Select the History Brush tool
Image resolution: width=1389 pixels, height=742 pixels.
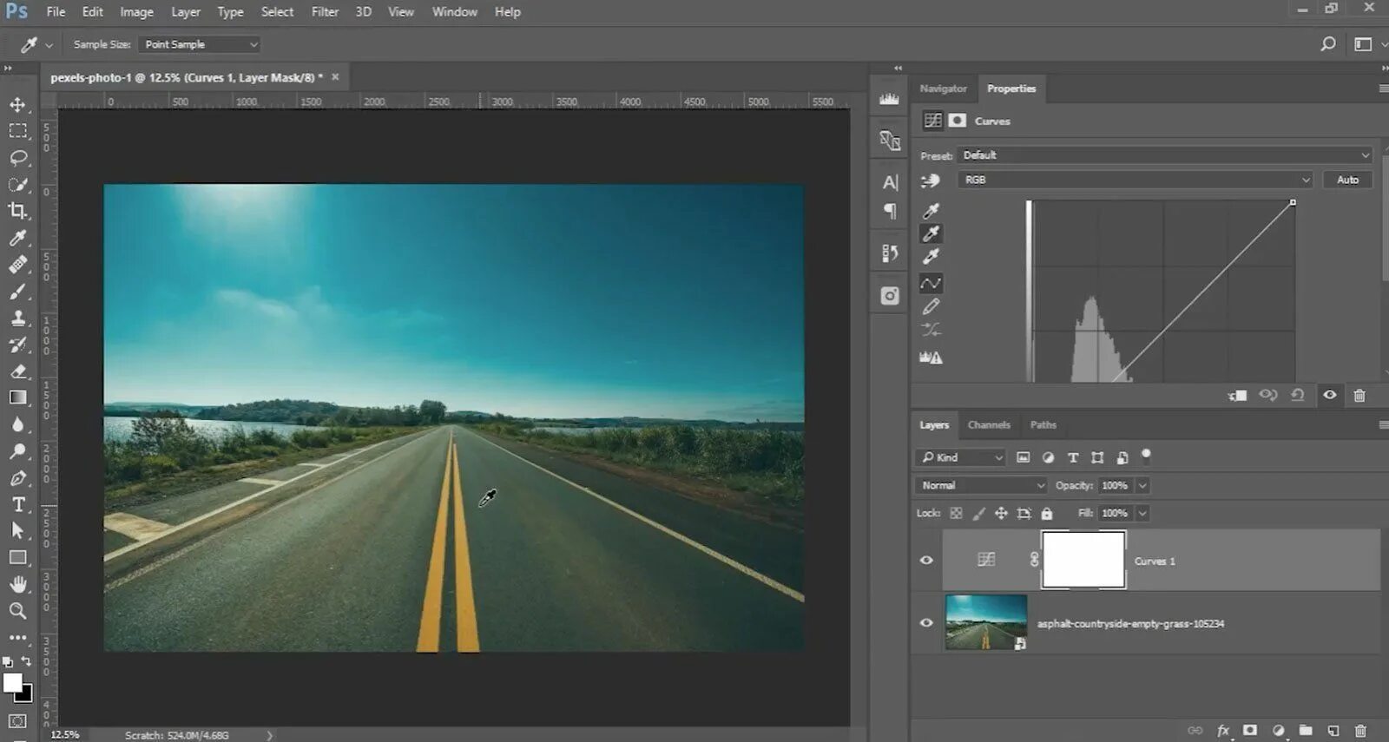tap(17, 345)
